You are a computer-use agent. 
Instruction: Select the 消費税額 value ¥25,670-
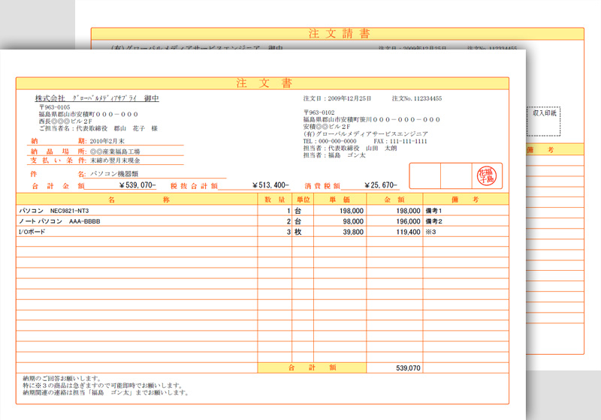point(381,185)
